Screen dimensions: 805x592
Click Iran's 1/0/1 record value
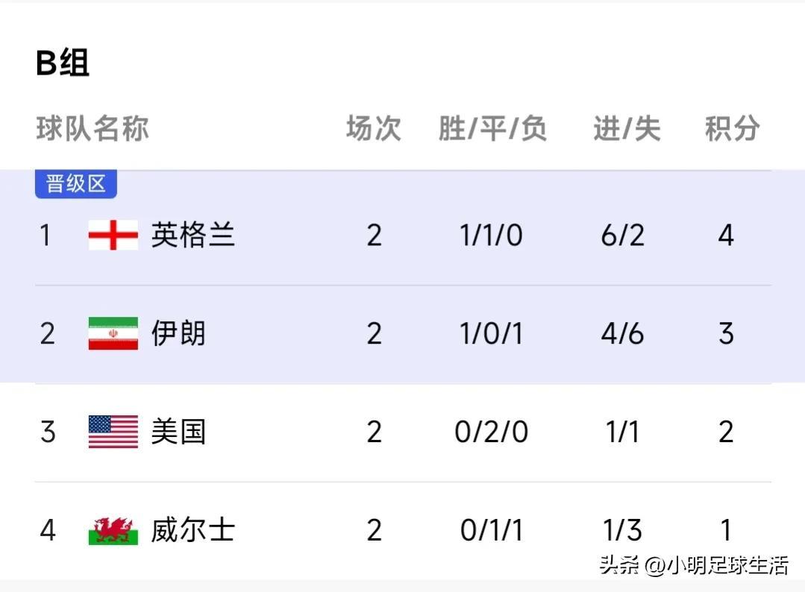coord(492,334)
